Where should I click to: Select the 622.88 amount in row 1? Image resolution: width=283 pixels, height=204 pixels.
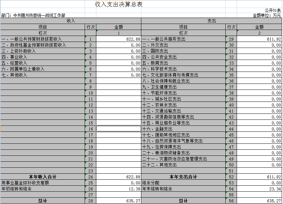(x=119, y=39)
